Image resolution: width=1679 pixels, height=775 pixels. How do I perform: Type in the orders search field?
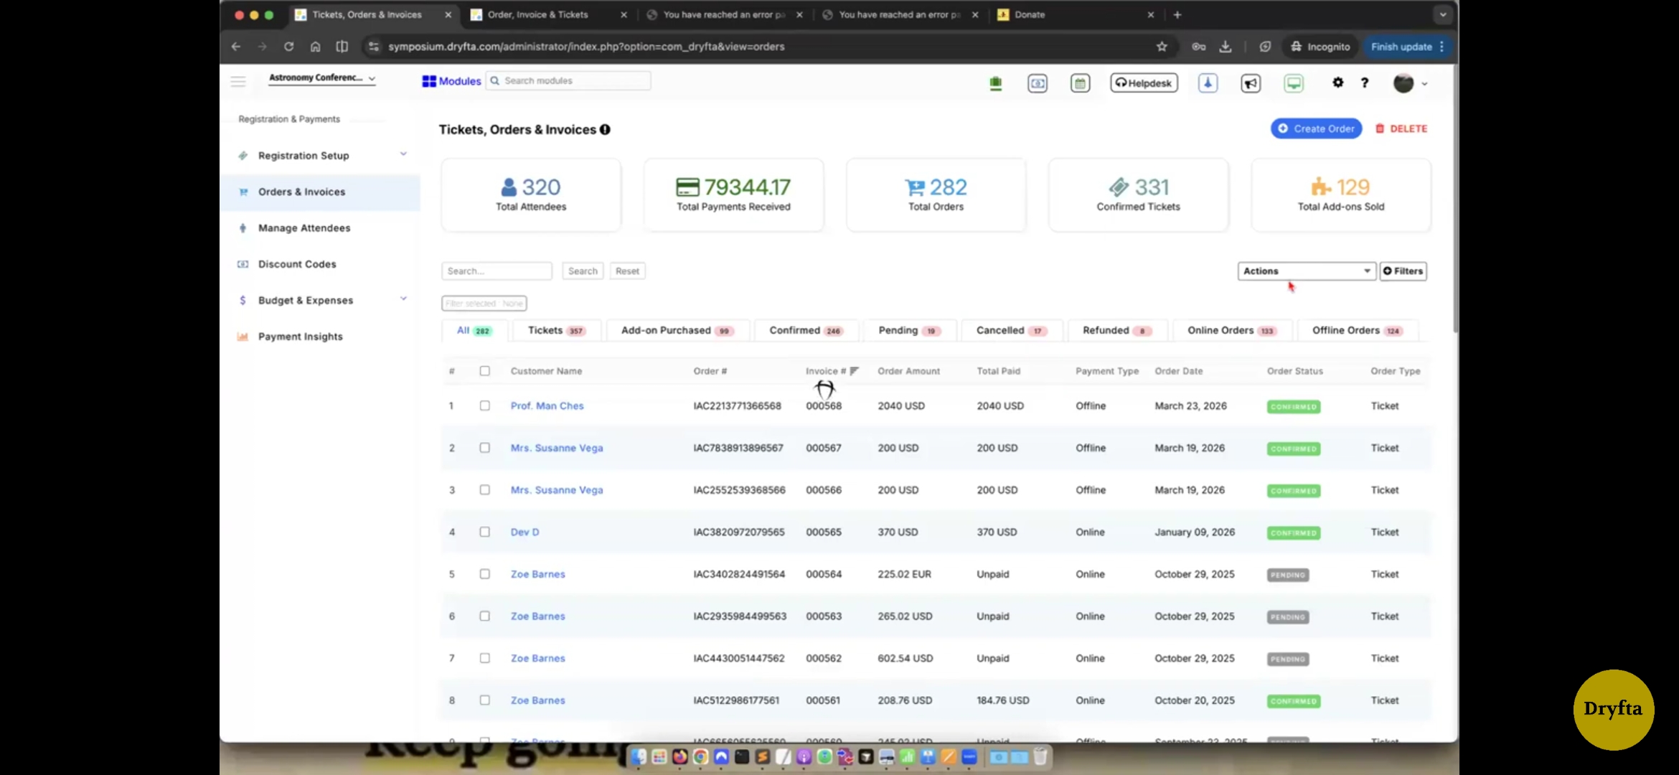(x=497, y=271)
